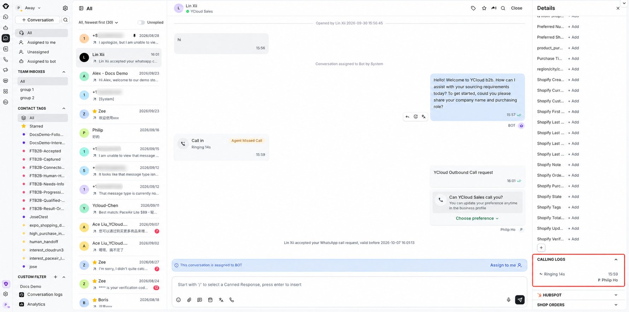
Task: Star the Lin Xii conversation
Action: pyautogui.click(x=484, y=8)
